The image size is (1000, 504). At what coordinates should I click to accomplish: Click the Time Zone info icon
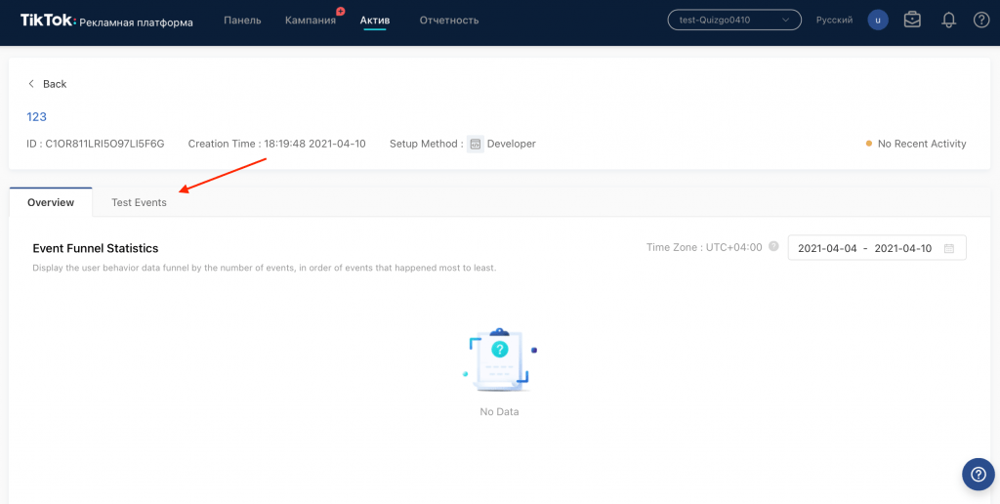(x=773, y=247)
